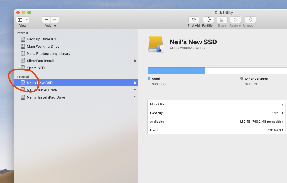The width and height of the screenshot is (287, 183).
Task: Select Neil's Travel Drive
Action: (76, 90)
